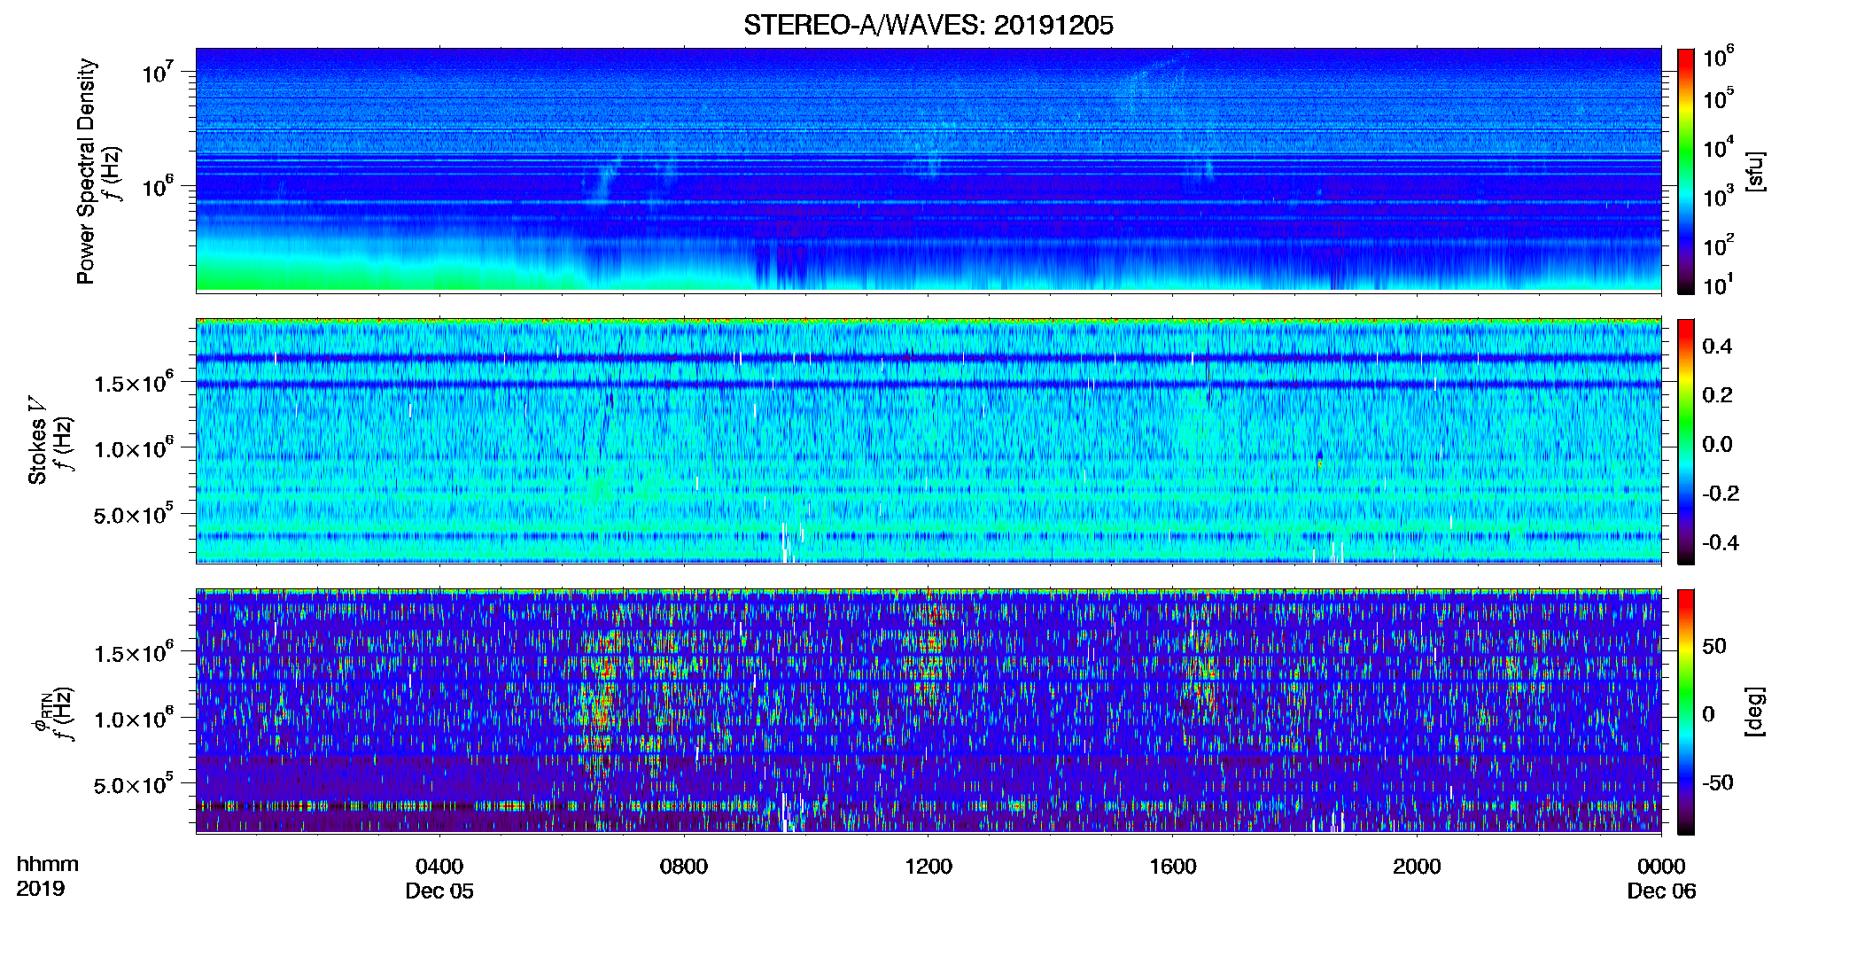Click inside the Stokes V spectrogram panel
Image resolution: width=1857 pixels, height=957 pixels.
(x=928, y=441)
